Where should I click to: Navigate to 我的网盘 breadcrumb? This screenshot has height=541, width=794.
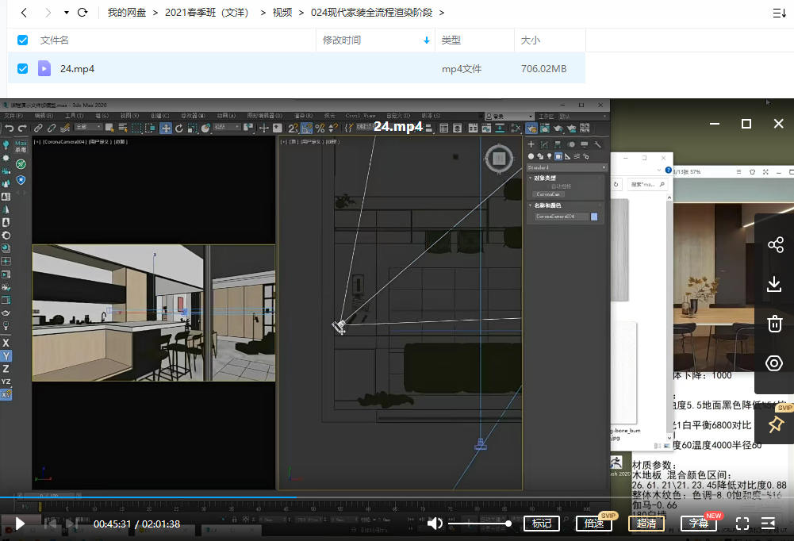point(127,13)
